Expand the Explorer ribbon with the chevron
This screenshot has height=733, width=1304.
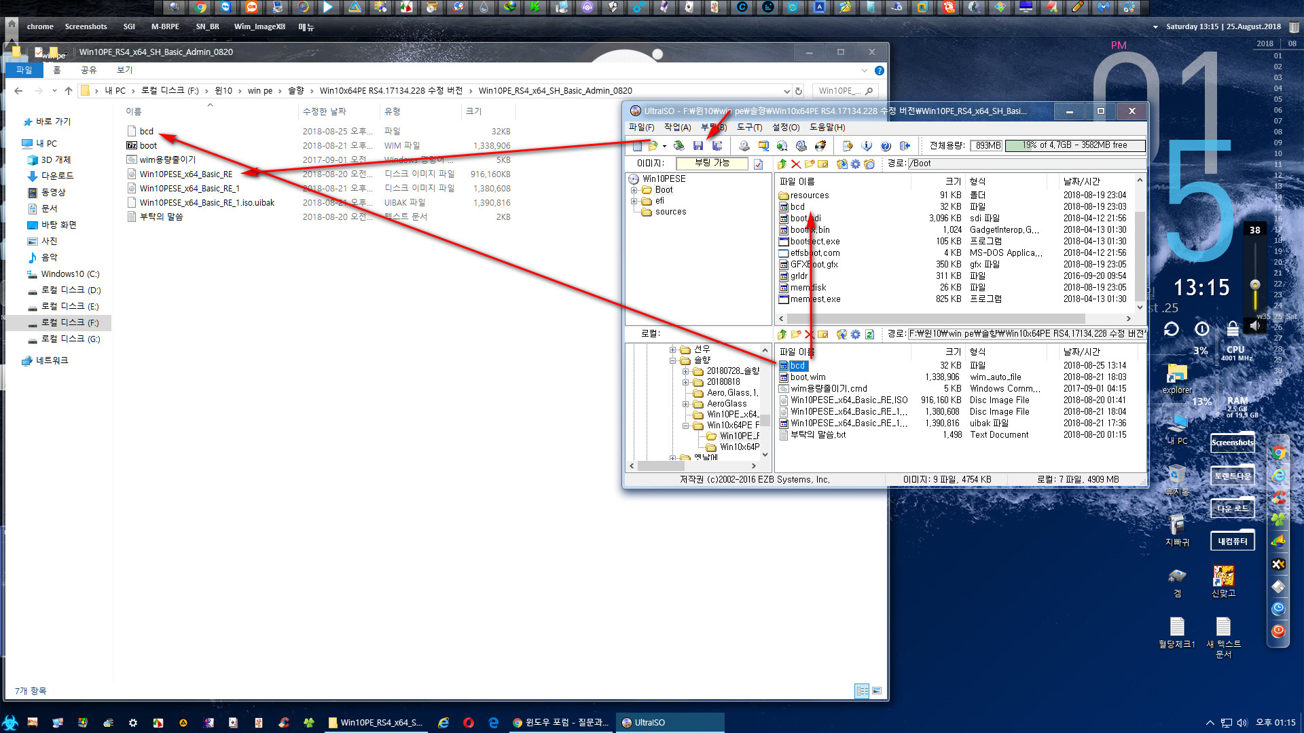point(864,71)
